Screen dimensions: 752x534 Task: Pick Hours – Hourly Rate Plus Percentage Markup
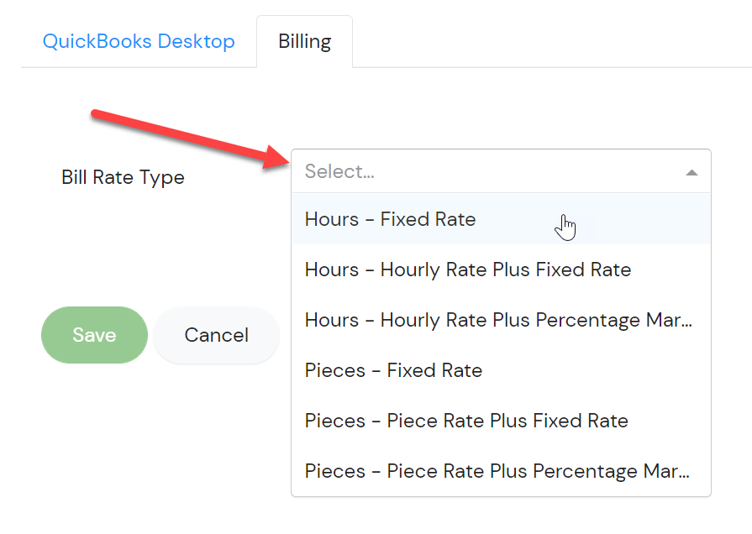pos(501,320)
